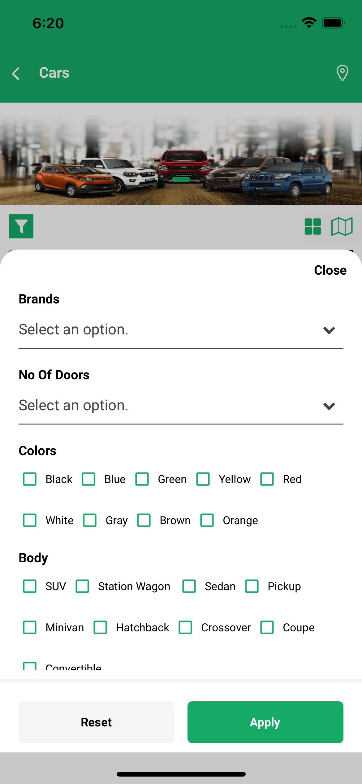Select the Hatchback body checkbox
The height and width of the screenshot is (784, 362).
[x=100, y=627]
